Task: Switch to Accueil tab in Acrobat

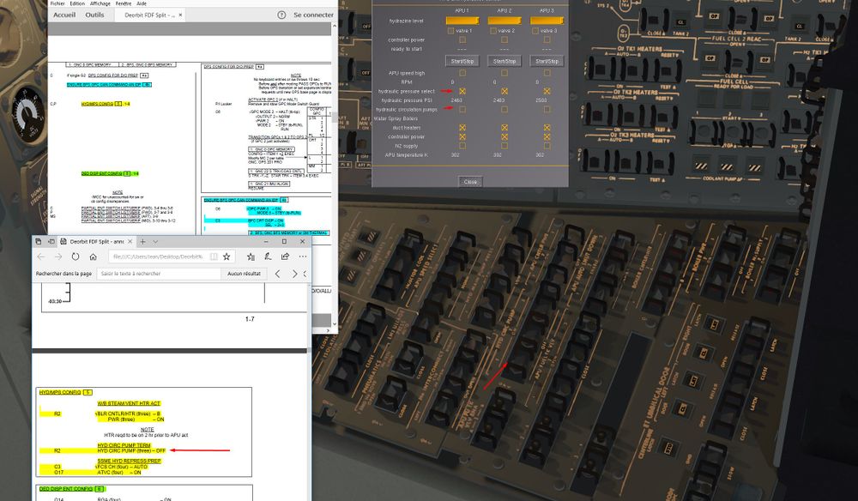Action: pyautogui.click(x=64, y=15)
